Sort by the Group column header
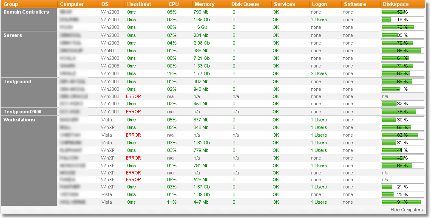This screenshot has width=431, height=219. click(11, 4)
